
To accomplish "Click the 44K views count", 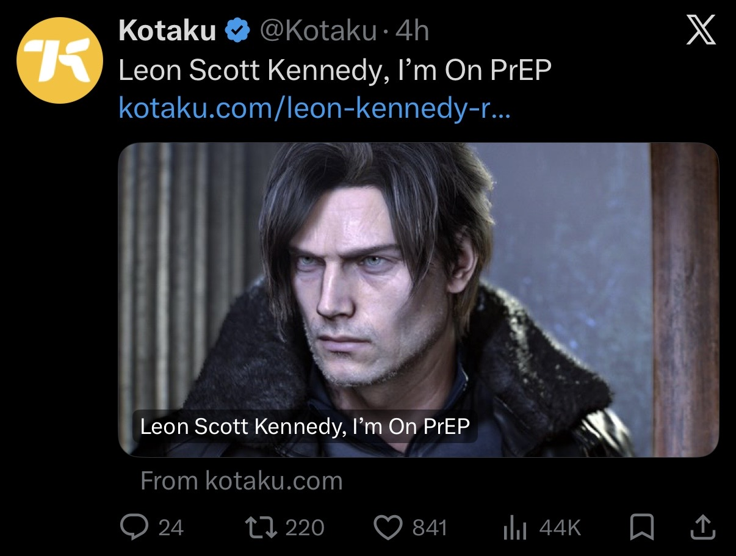I will [x=560, y=528].
